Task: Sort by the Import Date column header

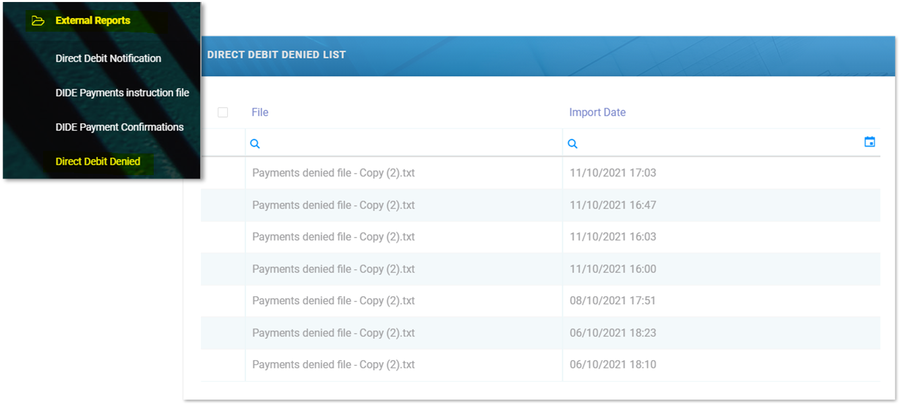Action: 597,112
